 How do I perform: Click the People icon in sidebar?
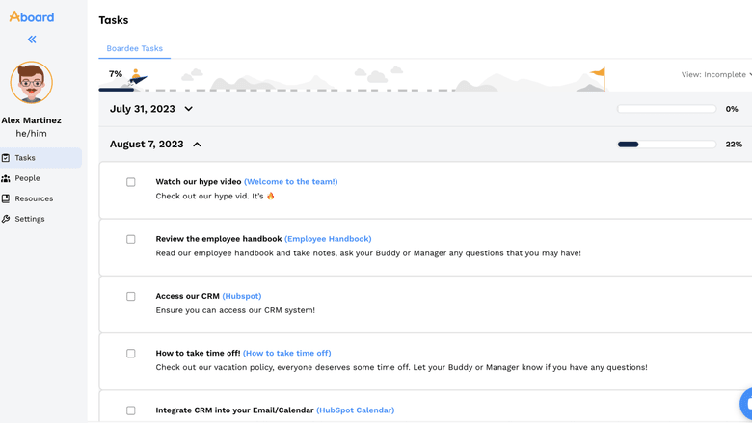pyautogui.click(x=6, y=178)
